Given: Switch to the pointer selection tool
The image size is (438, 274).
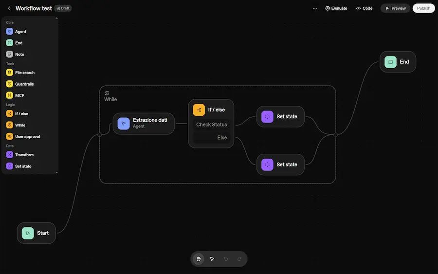Looking at the screenshot, I should (x=212, y=259).
